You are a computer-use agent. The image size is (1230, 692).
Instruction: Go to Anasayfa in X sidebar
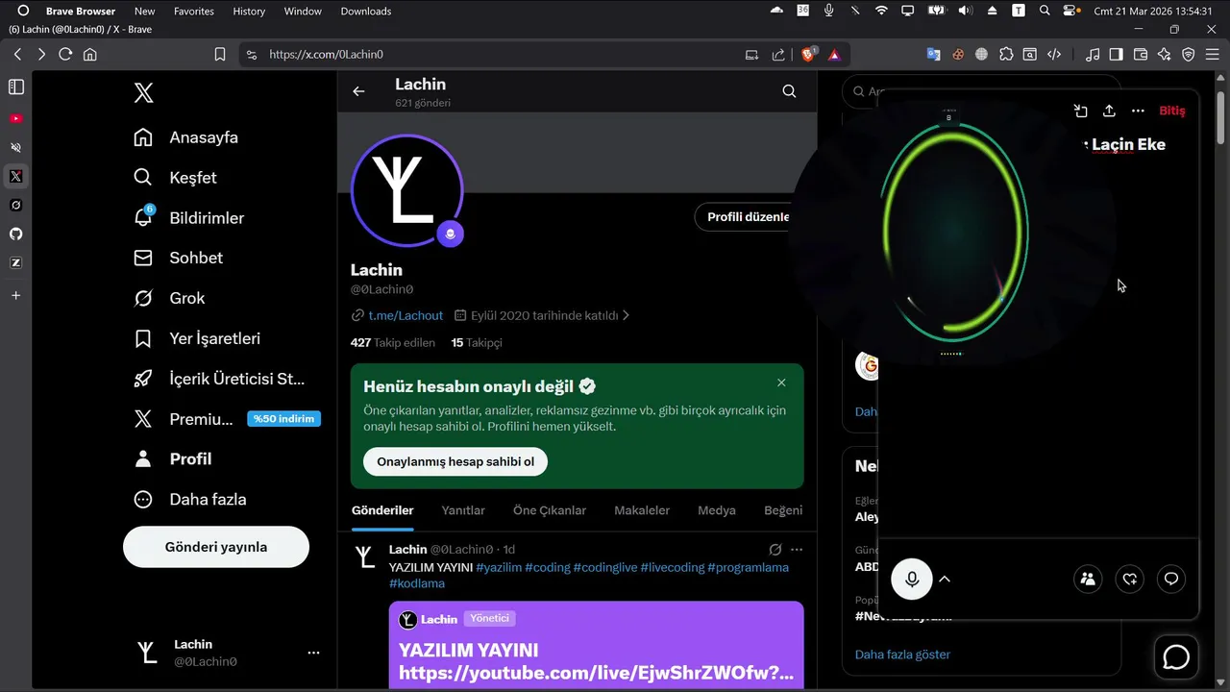click(x=186, y=137)
